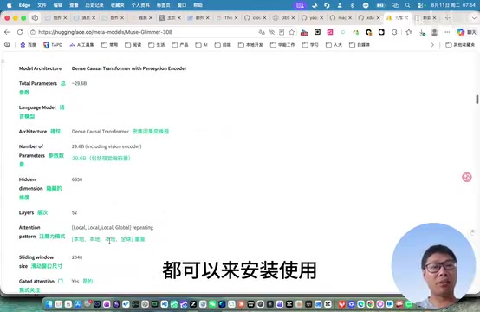Open a new tab with the plus icon

pyautogui.click(x=448, y=17)
